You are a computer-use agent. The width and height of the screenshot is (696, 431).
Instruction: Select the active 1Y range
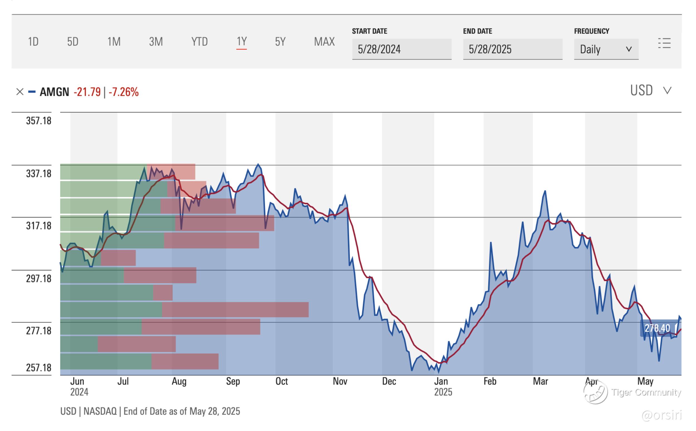(241, 42)
